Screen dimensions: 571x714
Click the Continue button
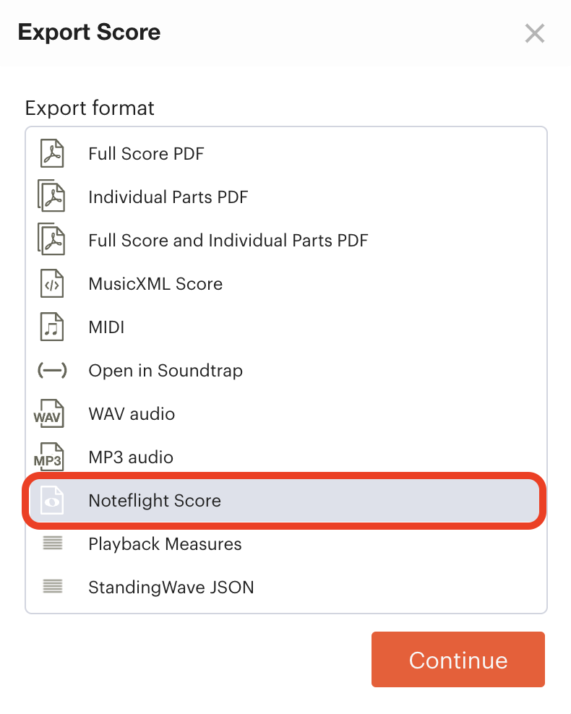(458, 659)
